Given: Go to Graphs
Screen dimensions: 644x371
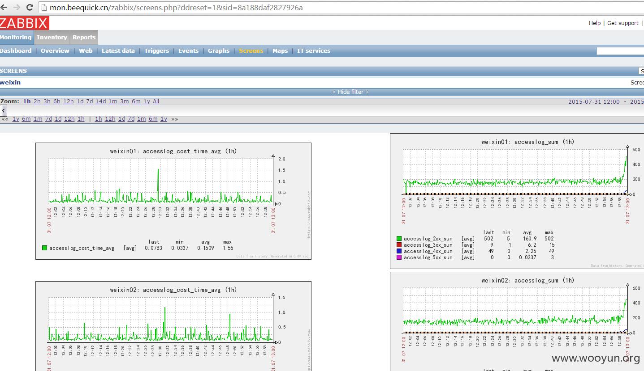Looking at the screenshot, I should tap(219, 51).
